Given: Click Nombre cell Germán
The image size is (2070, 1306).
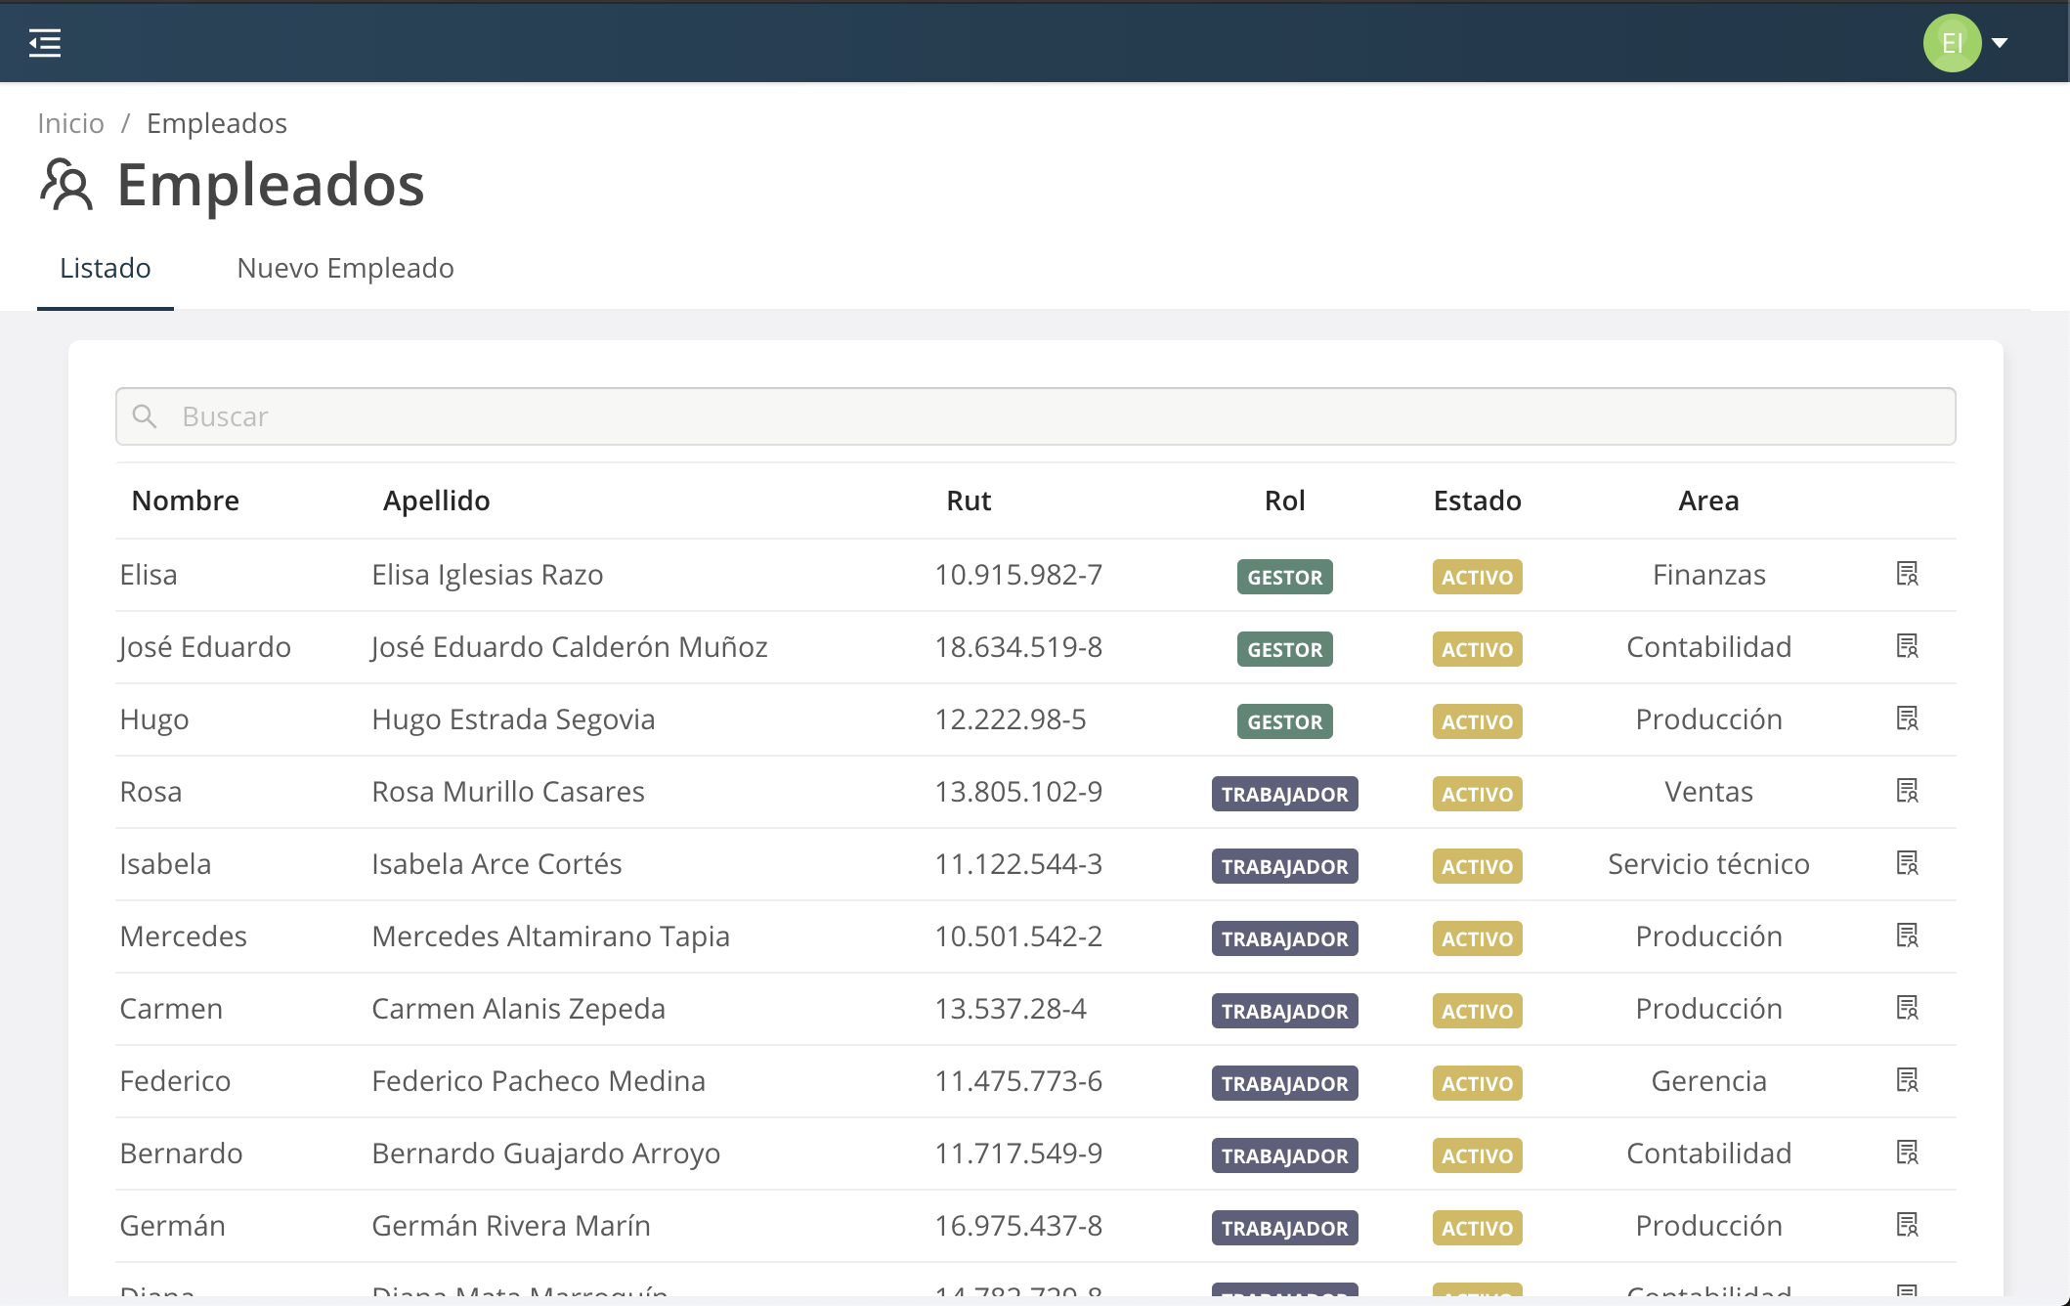Looking at the screenshot, I should click(172, 1226).
